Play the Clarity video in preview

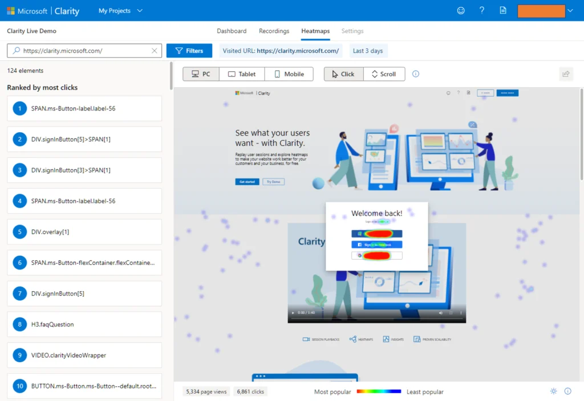click(293, 313)
